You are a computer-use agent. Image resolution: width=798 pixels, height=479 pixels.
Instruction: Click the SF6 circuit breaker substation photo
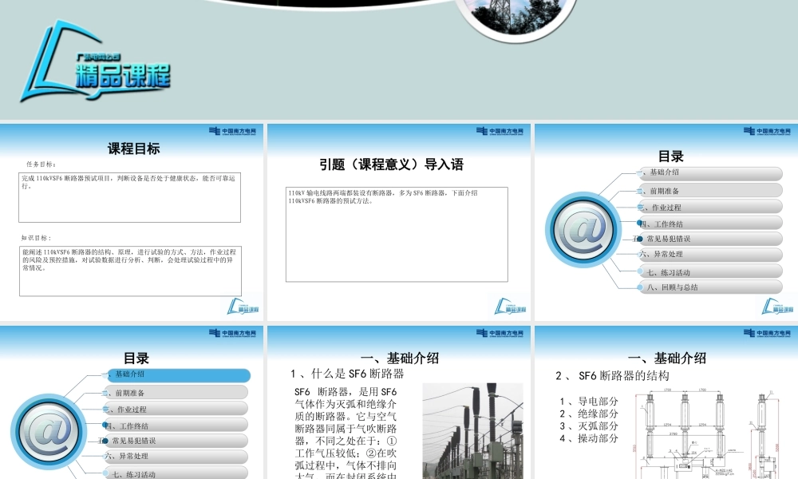[472, 431]
